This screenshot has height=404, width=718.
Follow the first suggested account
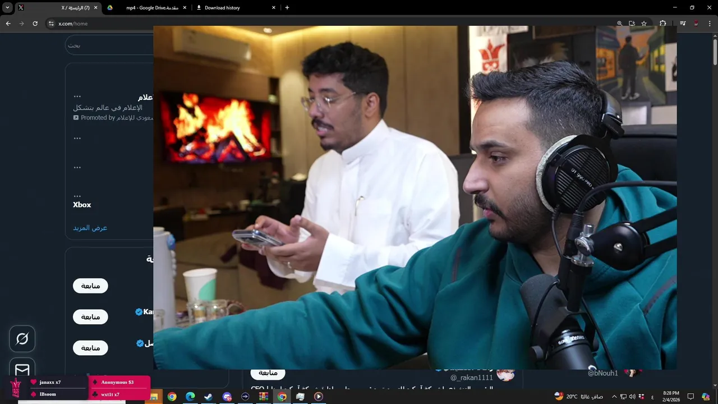(90, 286)
